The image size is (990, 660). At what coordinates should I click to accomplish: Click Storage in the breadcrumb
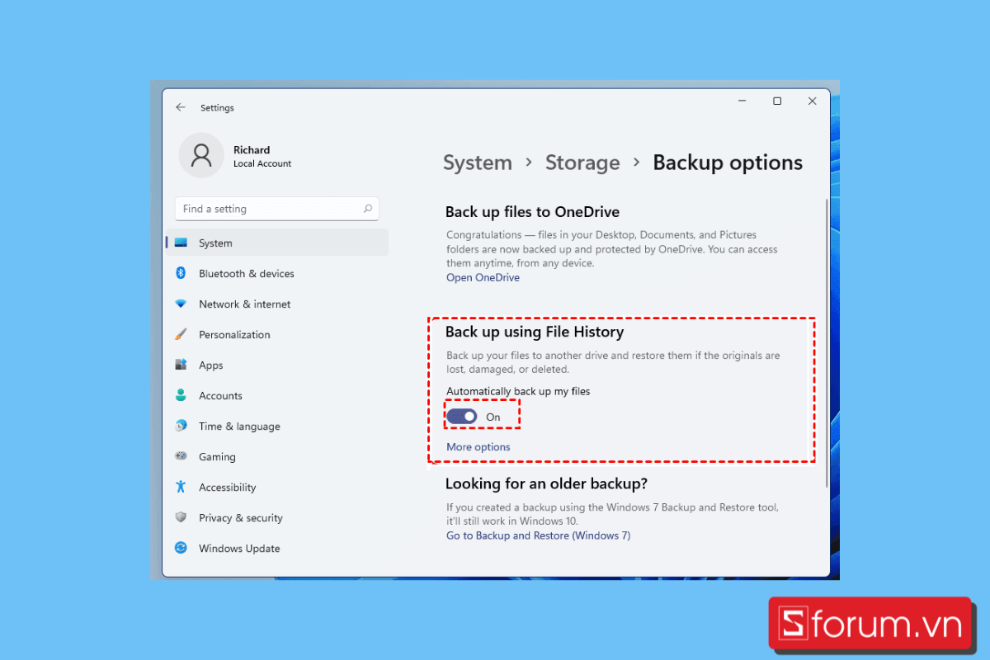pos(582,163)
